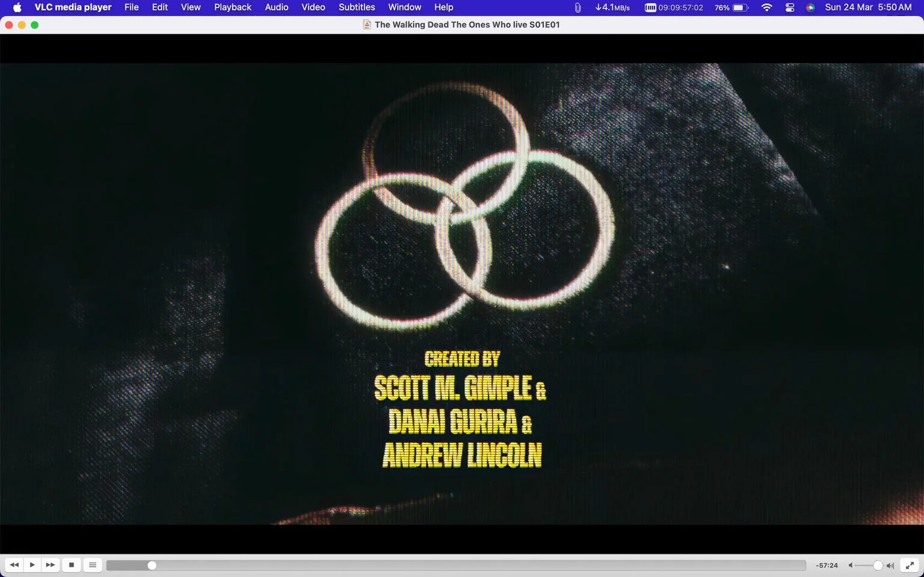Open the VLC media player application menu
Viewport: 924px width, 577px height.
point(73,7)
